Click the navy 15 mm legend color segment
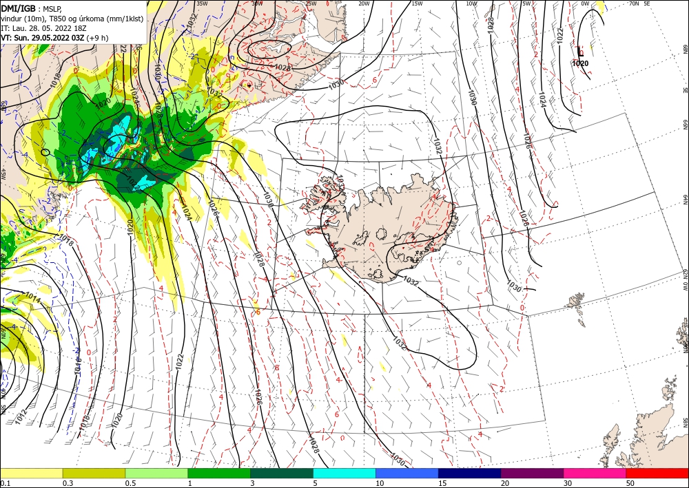Image resolution: width=689 pixels, height=488 pixels. (470, 473)
